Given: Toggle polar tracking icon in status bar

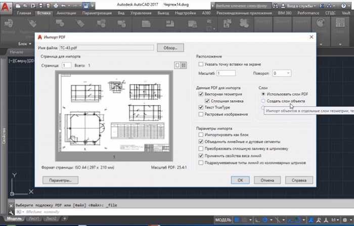Looking at the screenshot, I should tap(265, 219).
